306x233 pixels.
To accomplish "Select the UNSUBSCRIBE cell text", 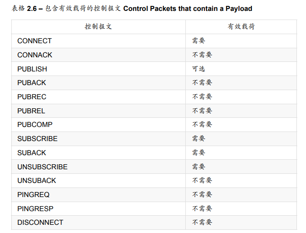I will tap(42, 167).
